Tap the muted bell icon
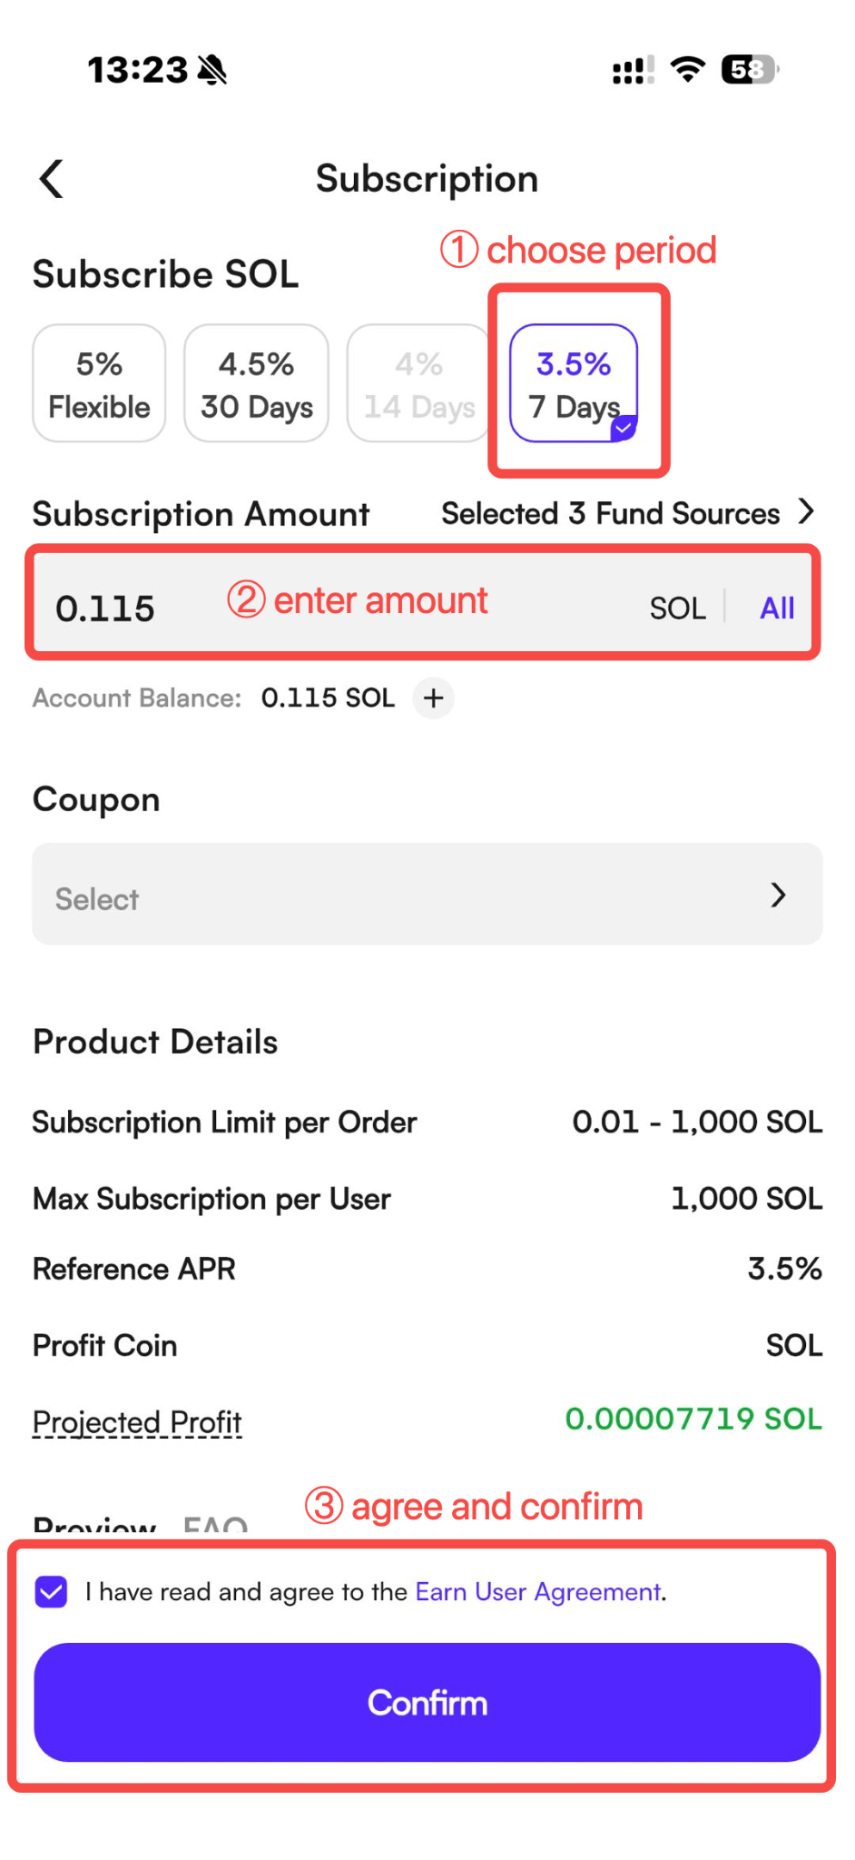The height and width of the screenshot is (1860, 855). (212, 69)
